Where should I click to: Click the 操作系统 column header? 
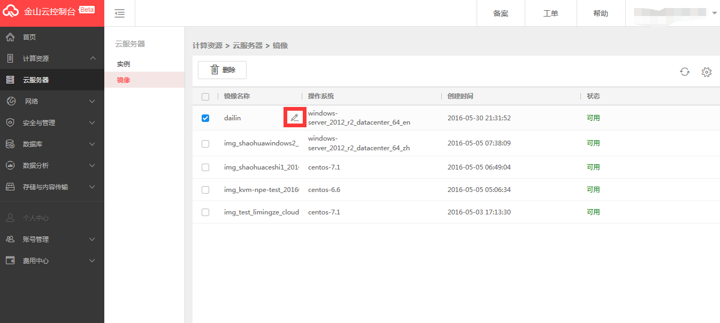point(321,96)
